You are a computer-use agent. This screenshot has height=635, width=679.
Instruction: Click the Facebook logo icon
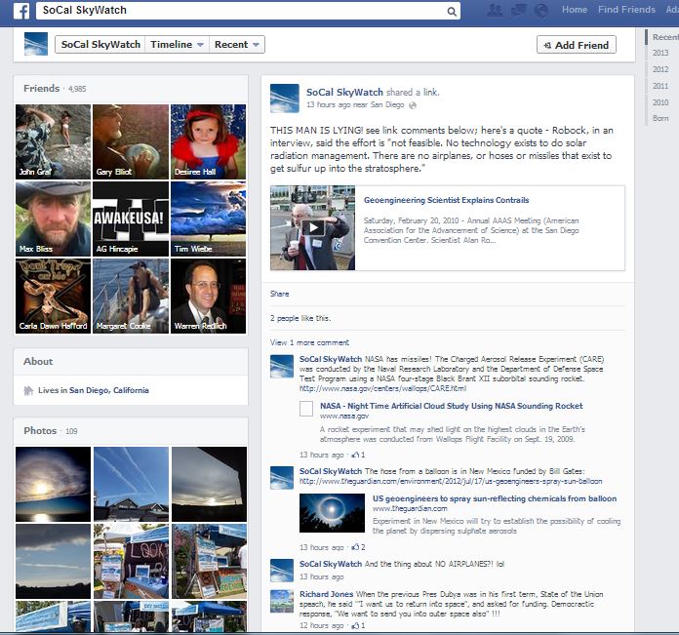(20, 11)
